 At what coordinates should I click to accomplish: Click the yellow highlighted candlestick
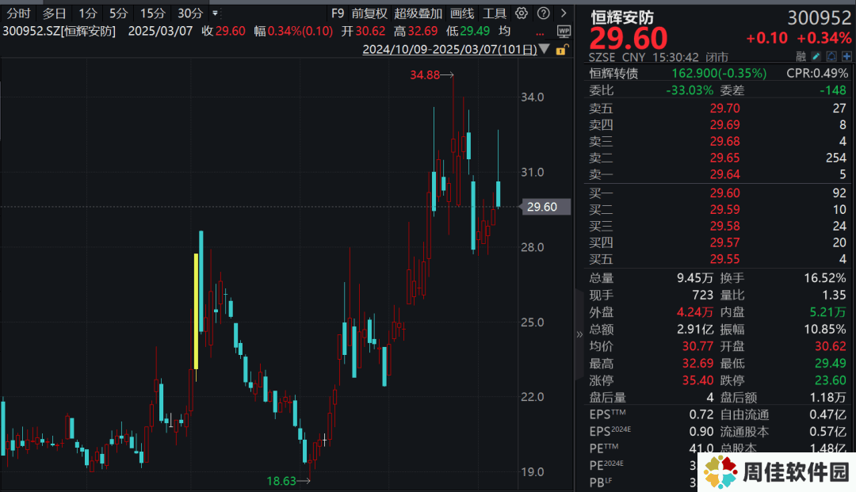tap(196, 311)
